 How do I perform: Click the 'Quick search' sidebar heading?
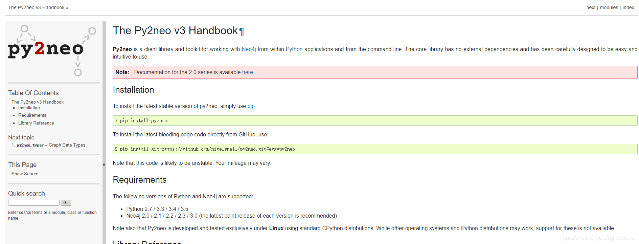tap(26, 193)
